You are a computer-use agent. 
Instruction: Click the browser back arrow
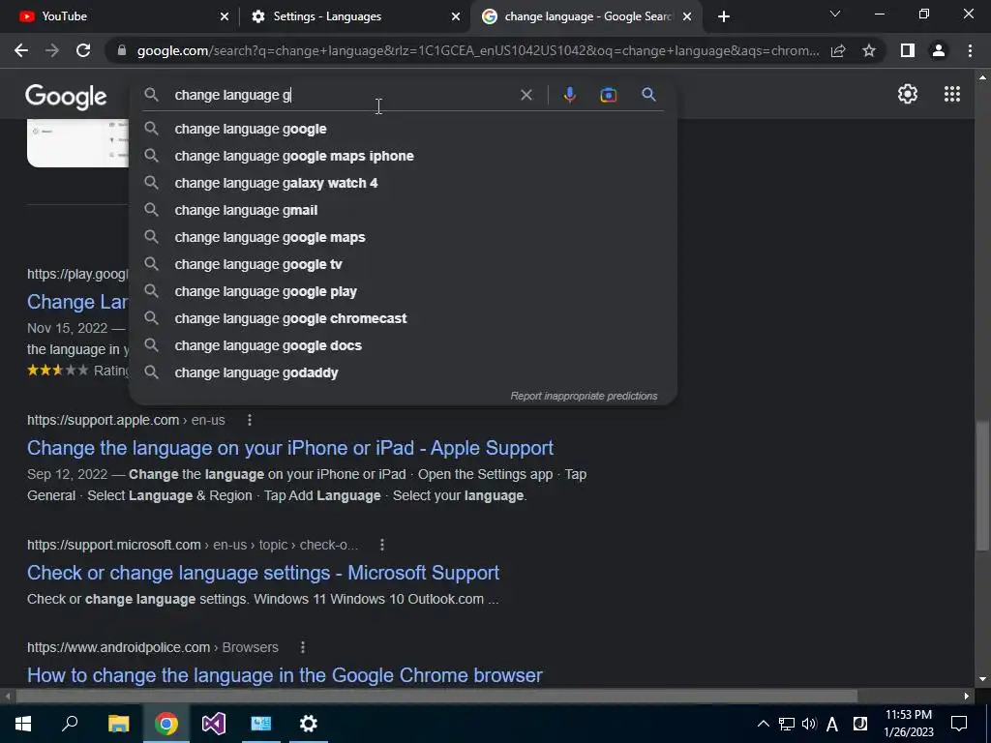pos(21,50)
